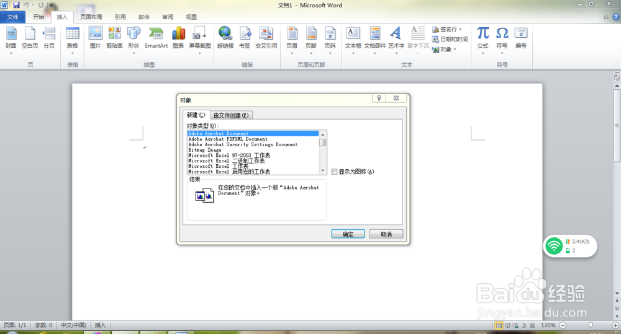Select the 新建 tab in object dialog
This screenshot has width=621, height=334.
point(196,115)
